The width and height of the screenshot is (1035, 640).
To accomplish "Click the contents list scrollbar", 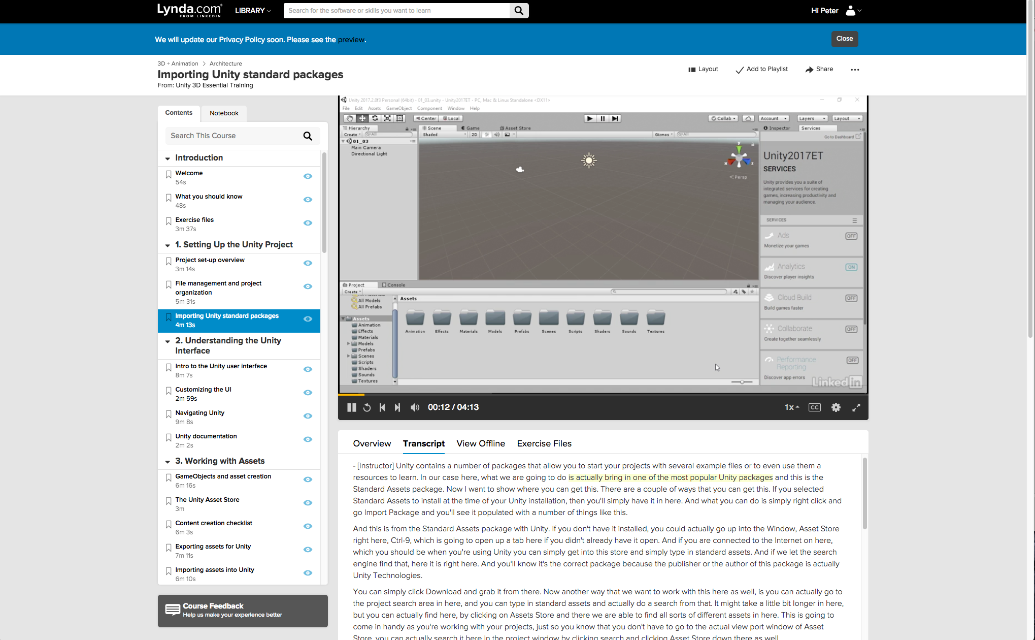I will [324, 202].
